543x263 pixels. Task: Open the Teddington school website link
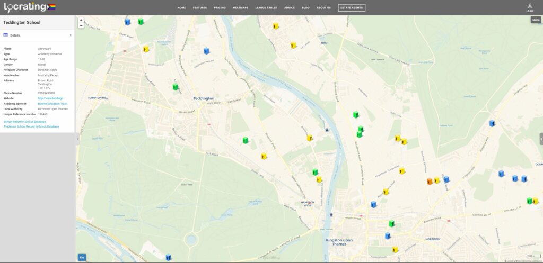[x=51, y=98]
